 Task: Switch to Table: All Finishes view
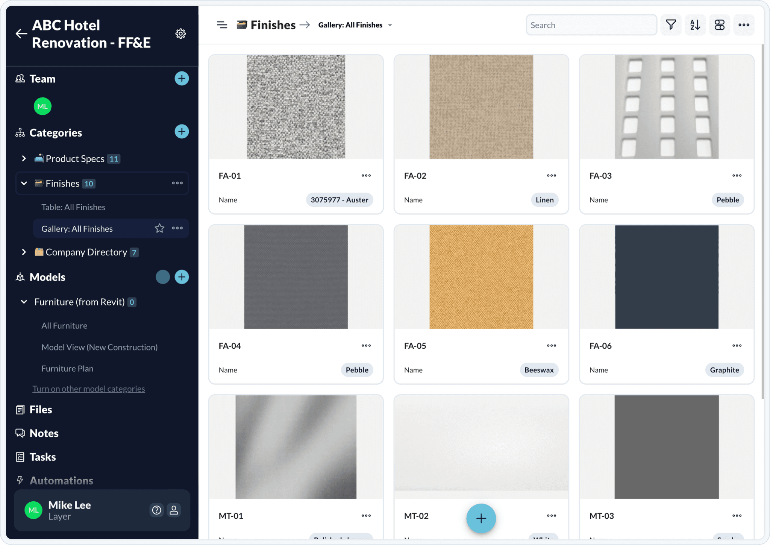[x=73, y=207]
